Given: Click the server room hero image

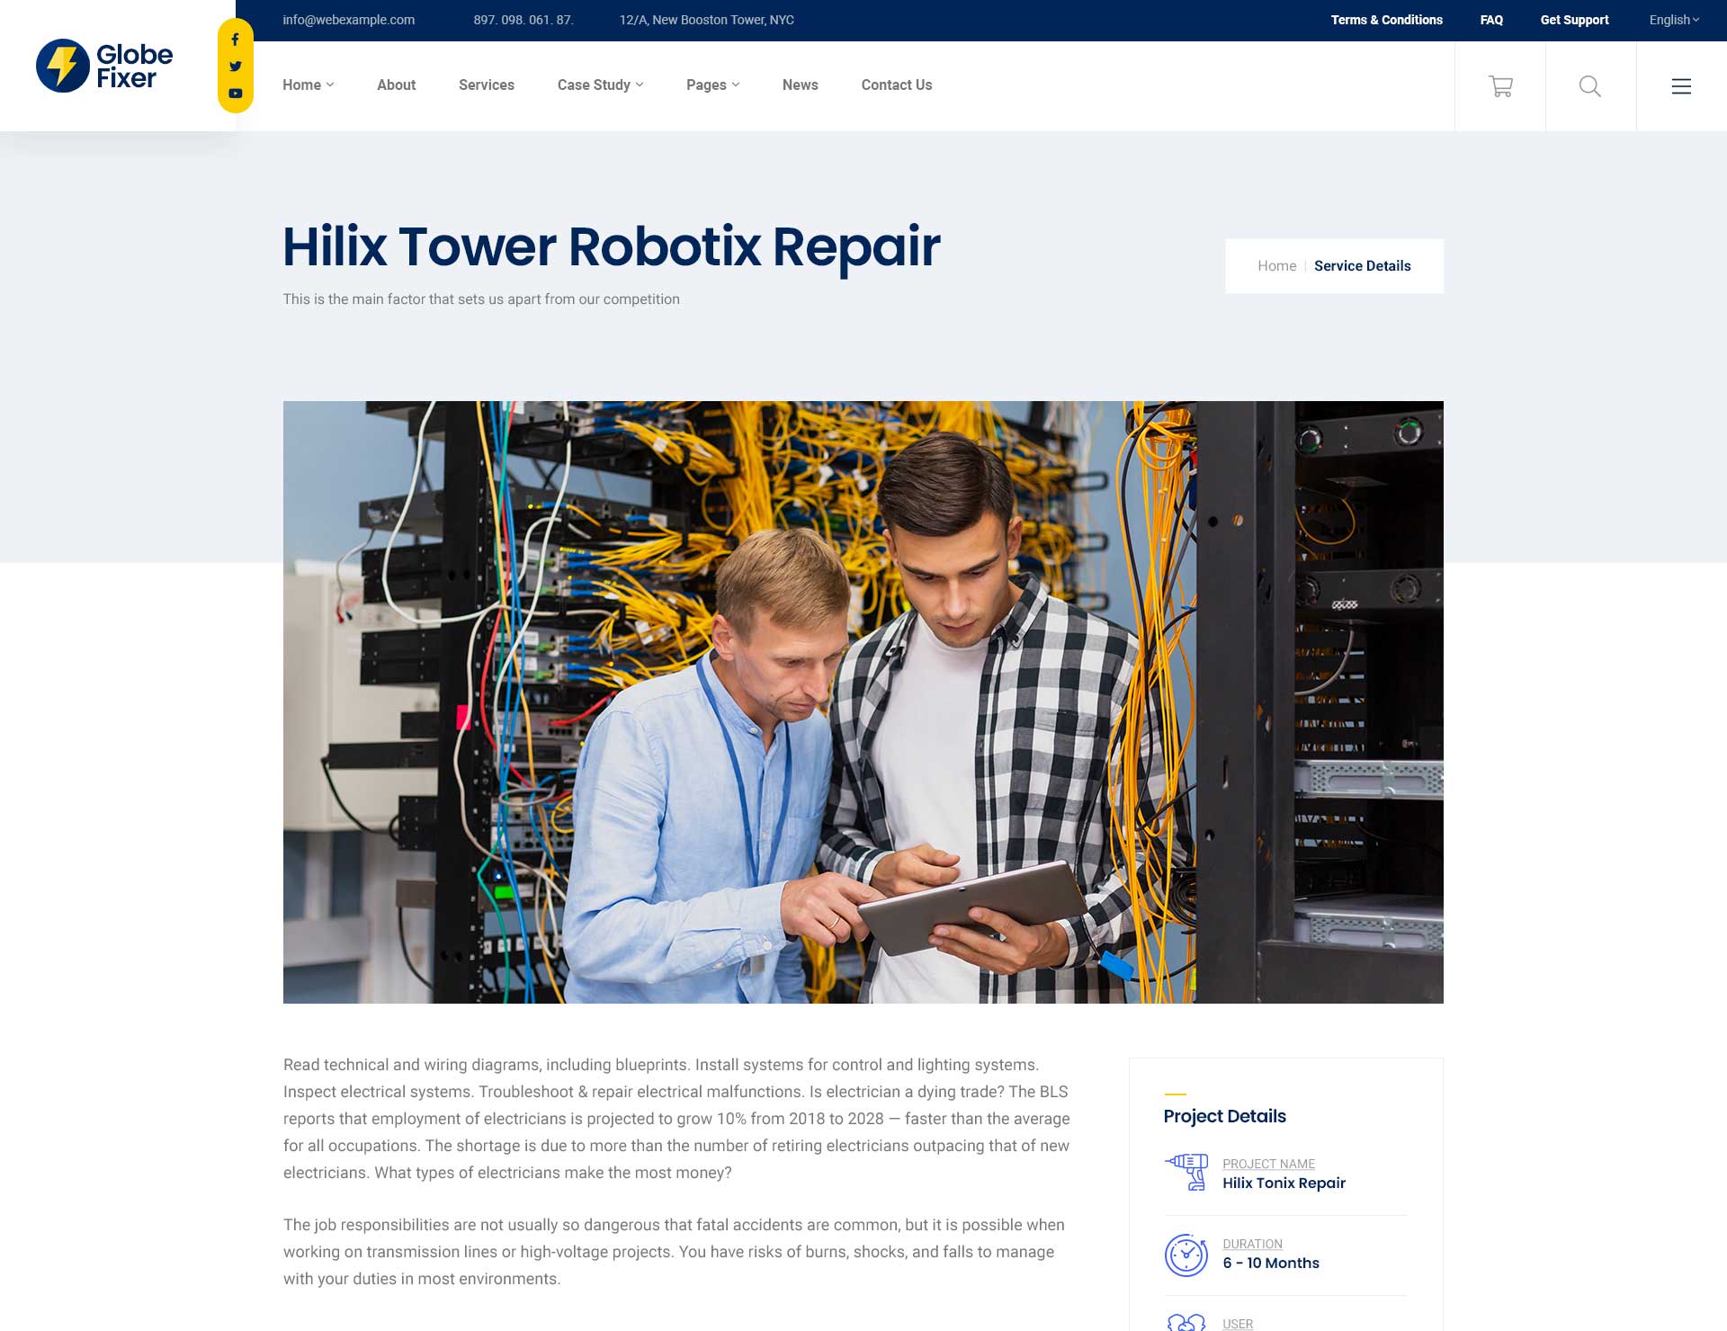Looking at the screenshot, I should (x=863, y=701).
